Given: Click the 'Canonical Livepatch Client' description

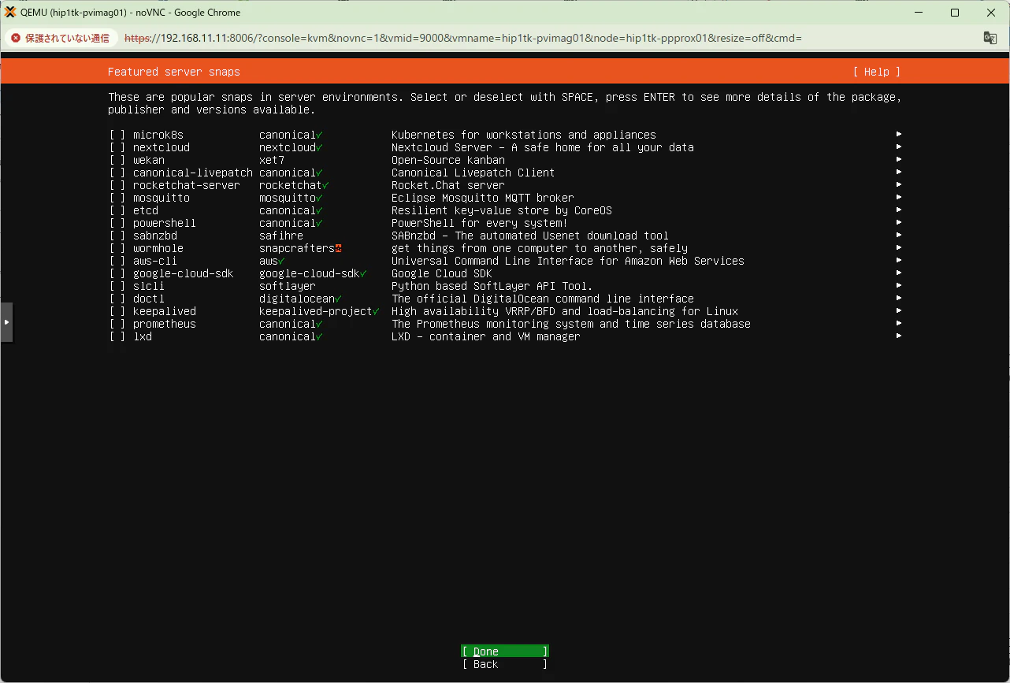Looking at the screenshot, I should pos(473,173).
